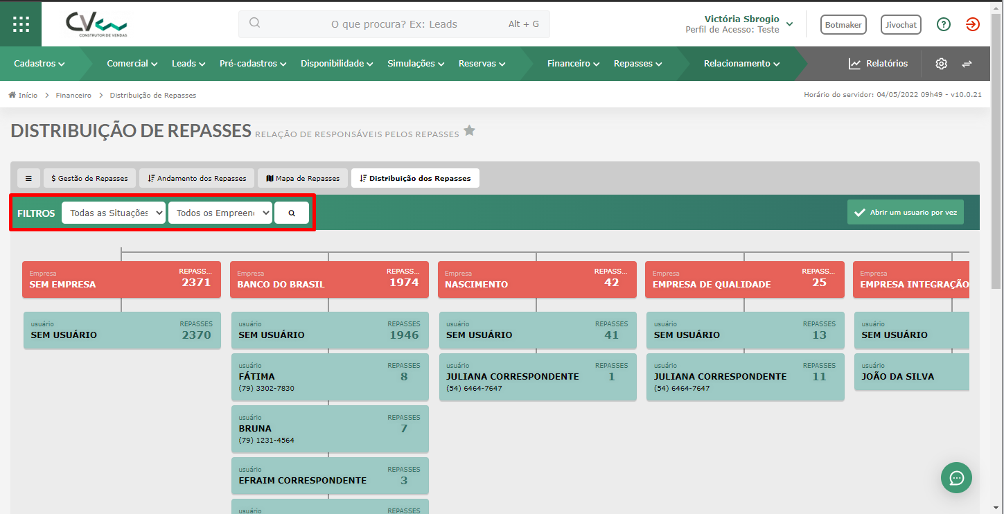
Task: Select JULIANA CORRESPONDENTE card with 1 repasse
Action: pyautogui.click(x=538, y=377)
